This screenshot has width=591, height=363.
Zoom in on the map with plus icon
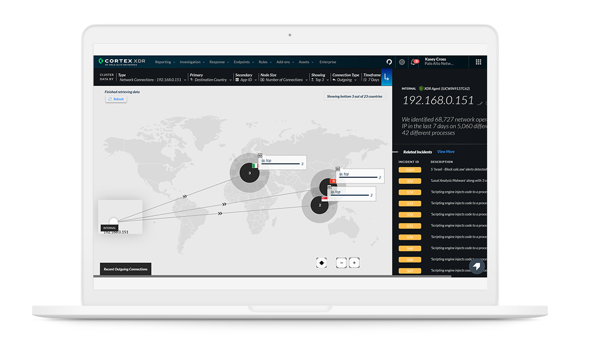[x=354, y=262]
